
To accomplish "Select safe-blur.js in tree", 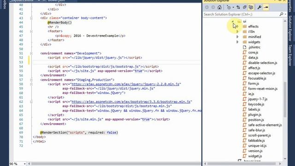I will click(256, 130).
